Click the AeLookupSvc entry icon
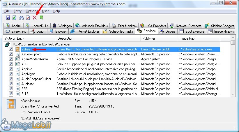Image resolution: width=239 pixels, height=132 pixels. point(18,54)
